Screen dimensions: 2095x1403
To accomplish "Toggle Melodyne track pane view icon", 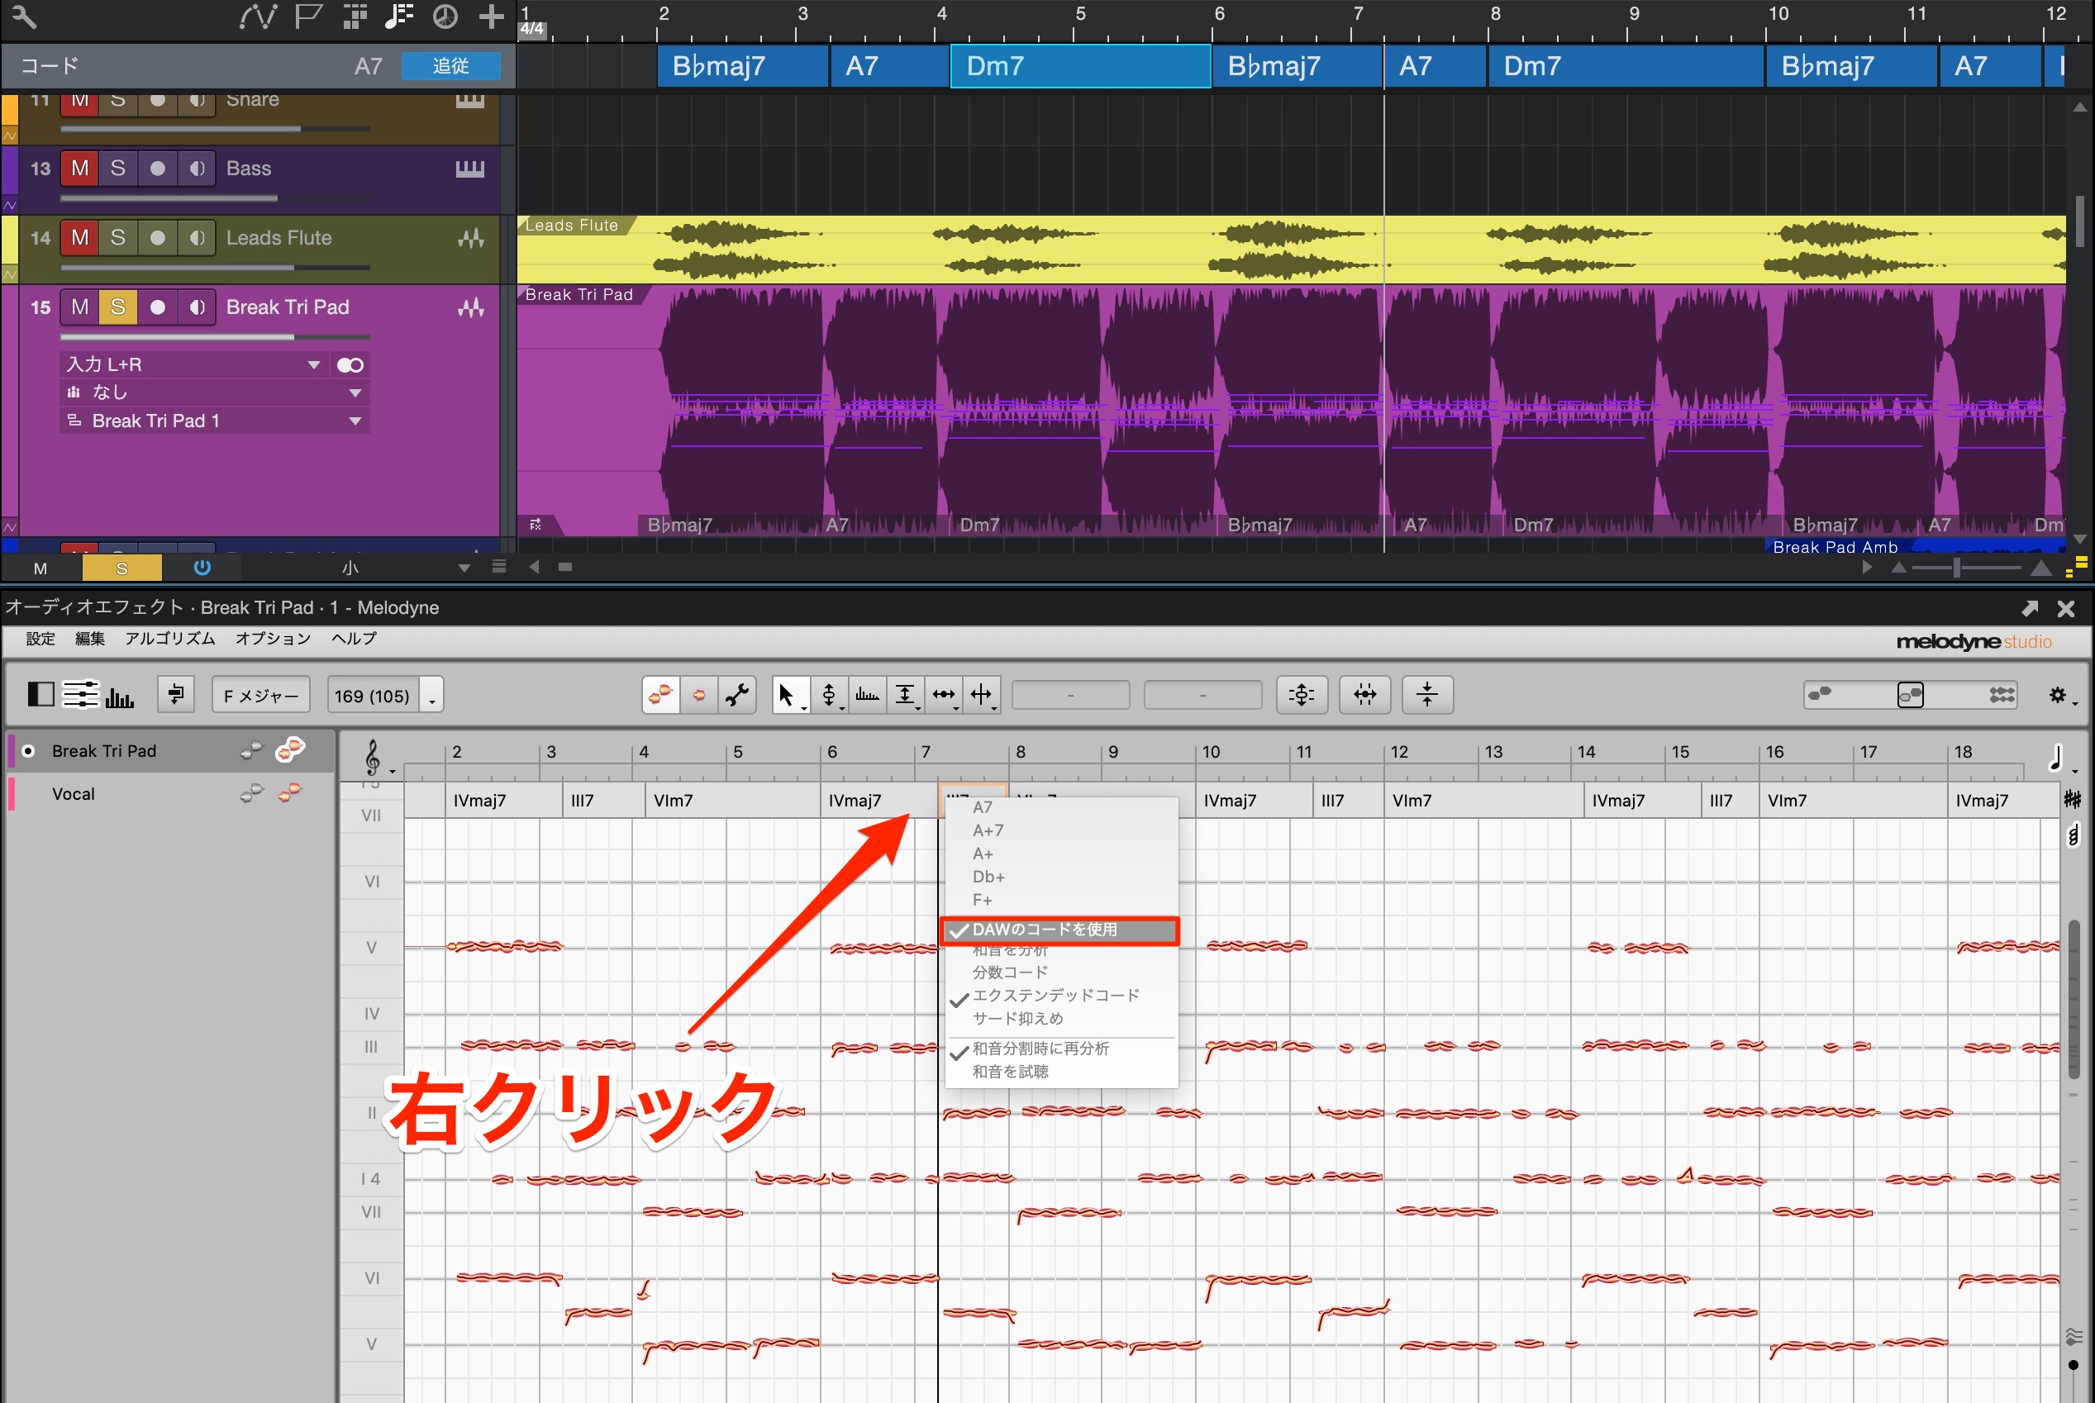I will point(40,694).
